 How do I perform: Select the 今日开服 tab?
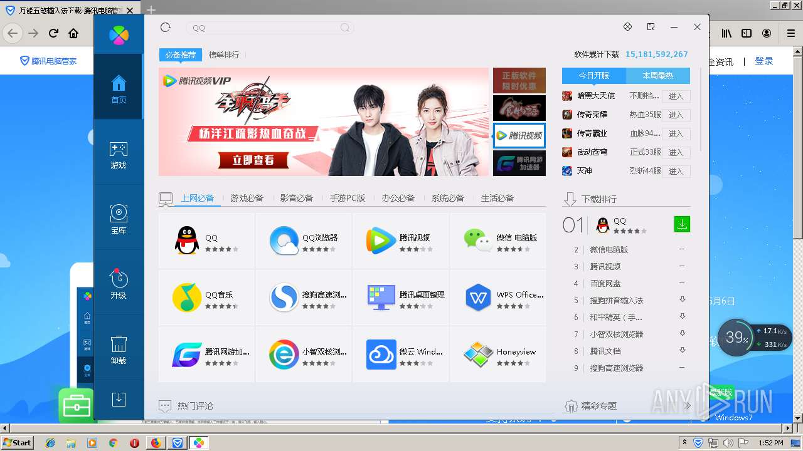pyautogui.click(x=594, y=75)
